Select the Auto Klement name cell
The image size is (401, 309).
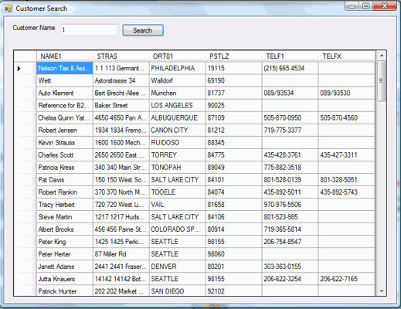(x=65, y=93)
